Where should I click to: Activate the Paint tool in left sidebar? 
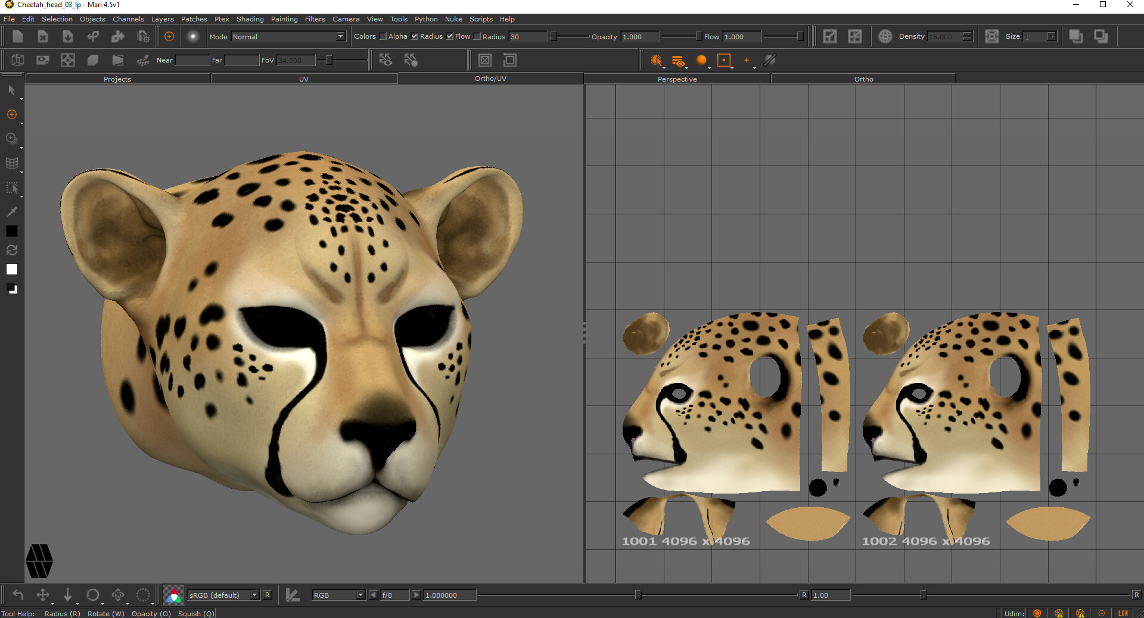pyautogui.click(x=11, y=114)
